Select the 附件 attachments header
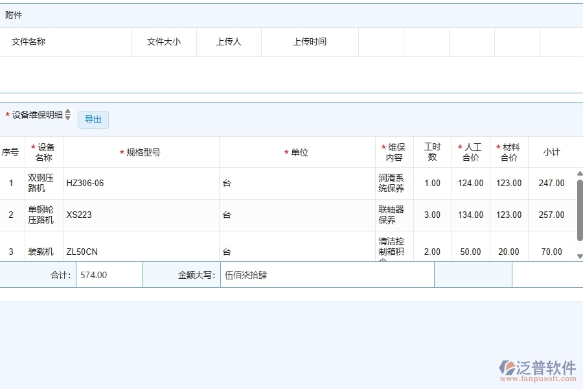 pyautogui.click(x=16, y=14)
